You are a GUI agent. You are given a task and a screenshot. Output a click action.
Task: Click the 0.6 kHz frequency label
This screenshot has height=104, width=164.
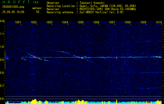tap(2, 99)
